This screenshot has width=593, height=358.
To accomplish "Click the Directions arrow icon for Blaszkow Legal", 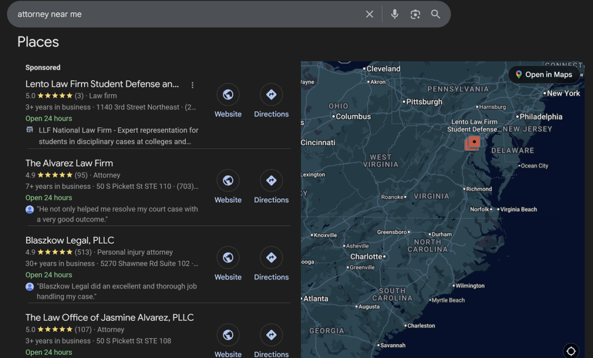I will pos(271,257).
